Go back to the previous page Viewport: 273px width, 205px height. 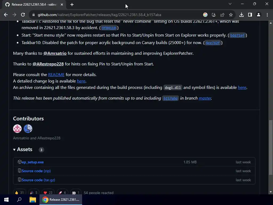pyautogui.click(x=6, y=15)
